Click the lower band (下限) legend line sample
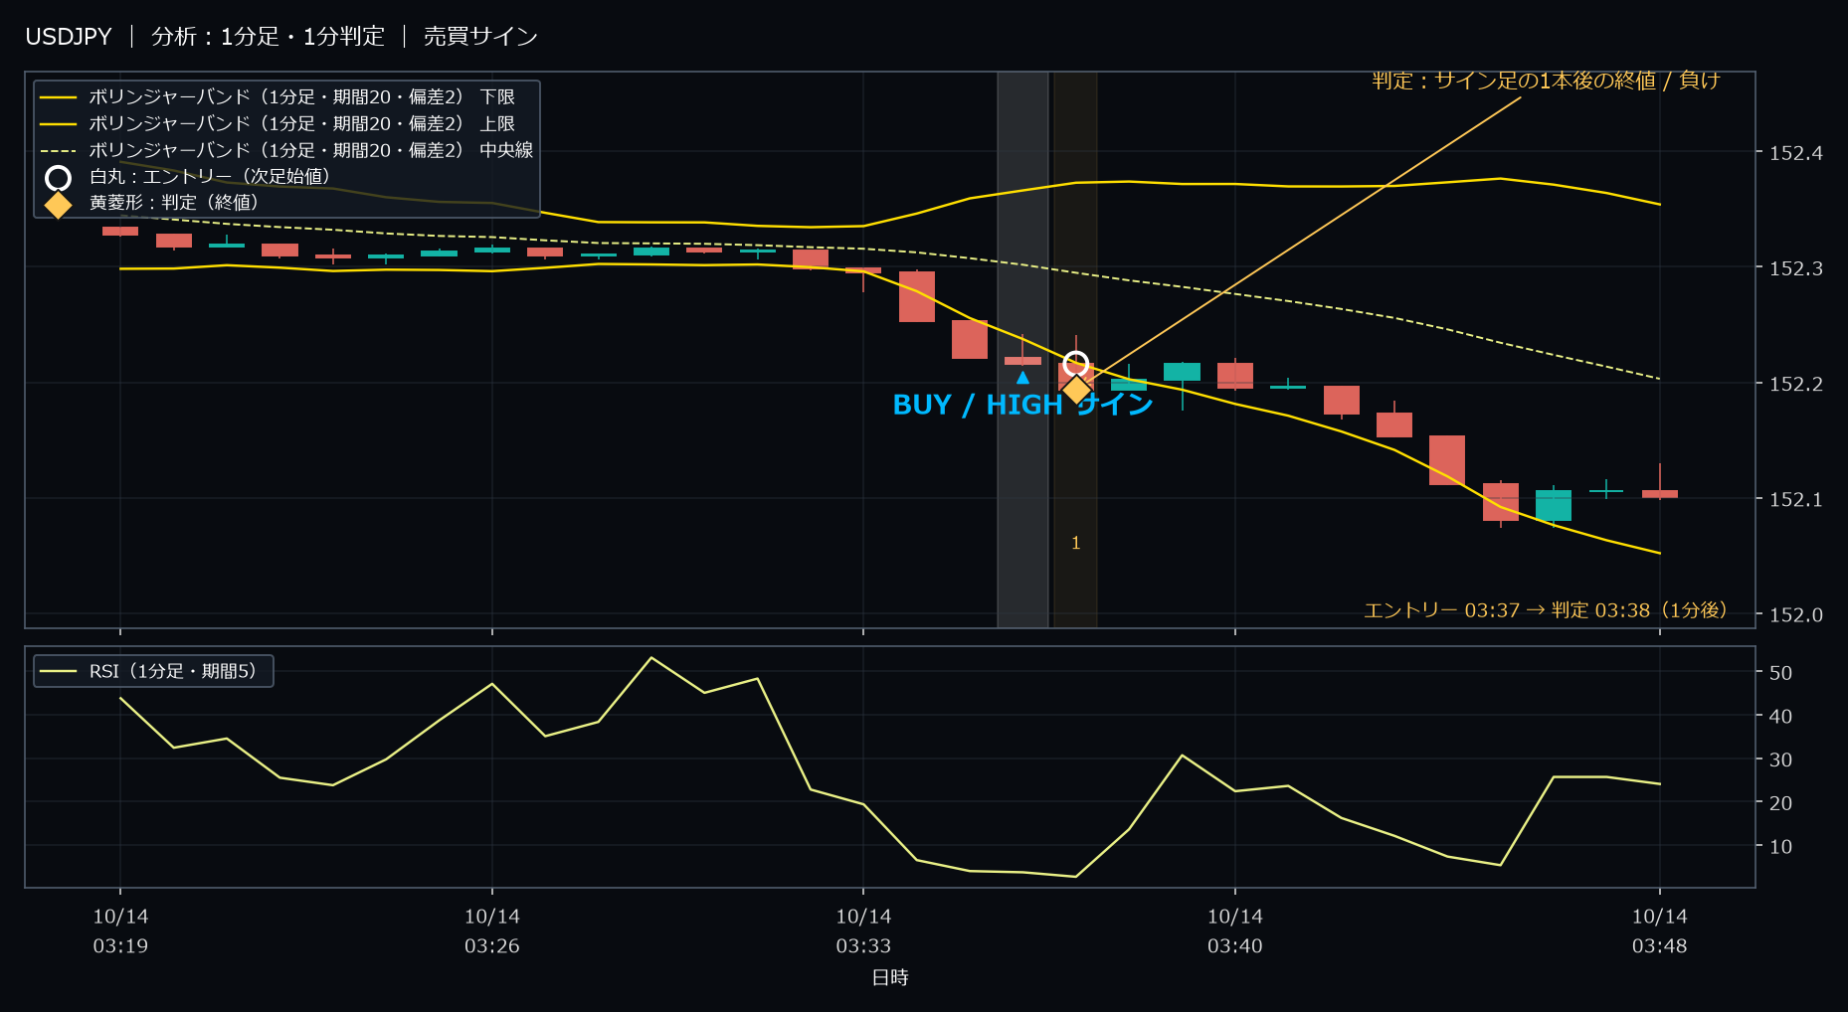This screenshot has width=1848, height=1012. [x=59, y=97]
